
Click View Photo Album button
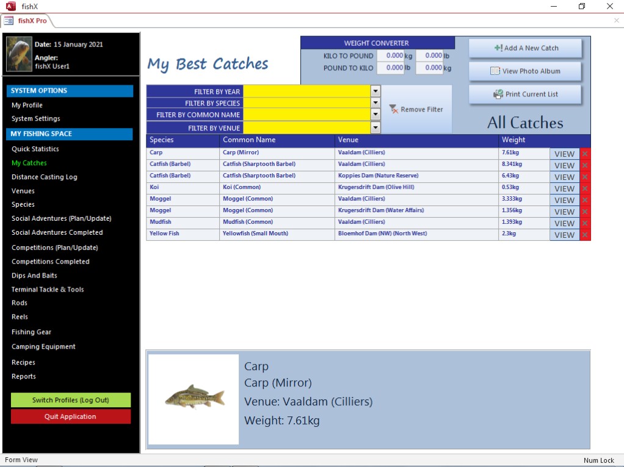tap(525, 71)
